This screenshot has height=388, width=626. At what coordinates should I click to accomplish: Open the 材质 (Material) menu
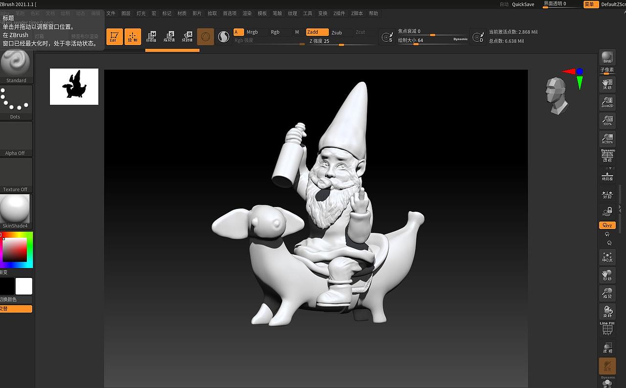click(x=181, y=13)
